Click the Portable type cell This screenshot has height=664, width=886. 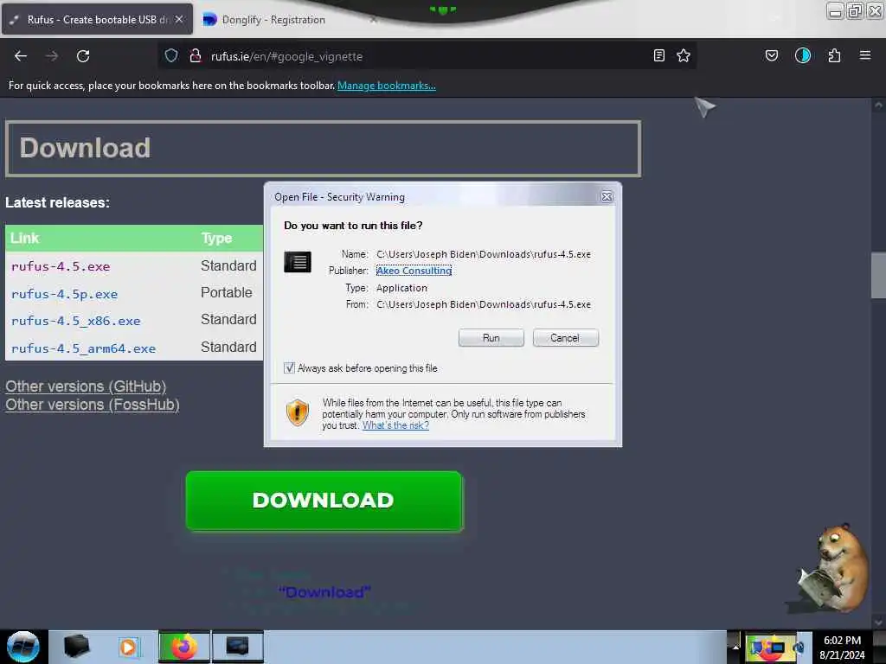coord(227,292)
